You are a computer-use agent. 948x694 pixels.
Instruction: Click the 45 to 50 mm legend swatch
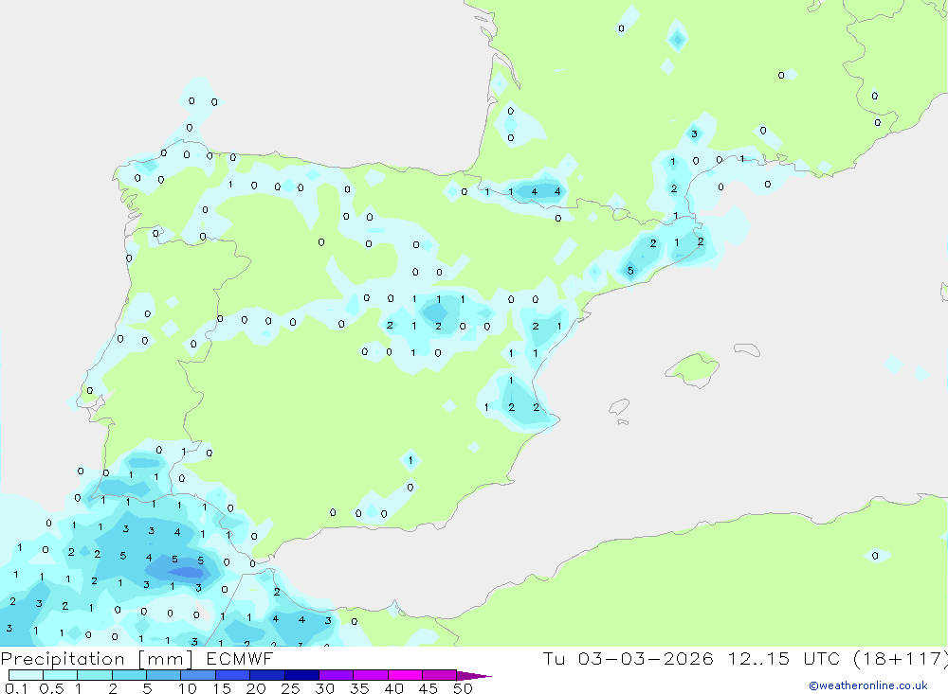440,675
